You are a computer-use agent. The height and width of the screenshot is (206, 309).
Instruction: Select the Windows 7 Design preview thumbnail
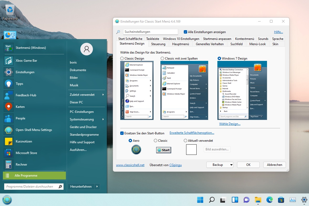click(242, 90)
